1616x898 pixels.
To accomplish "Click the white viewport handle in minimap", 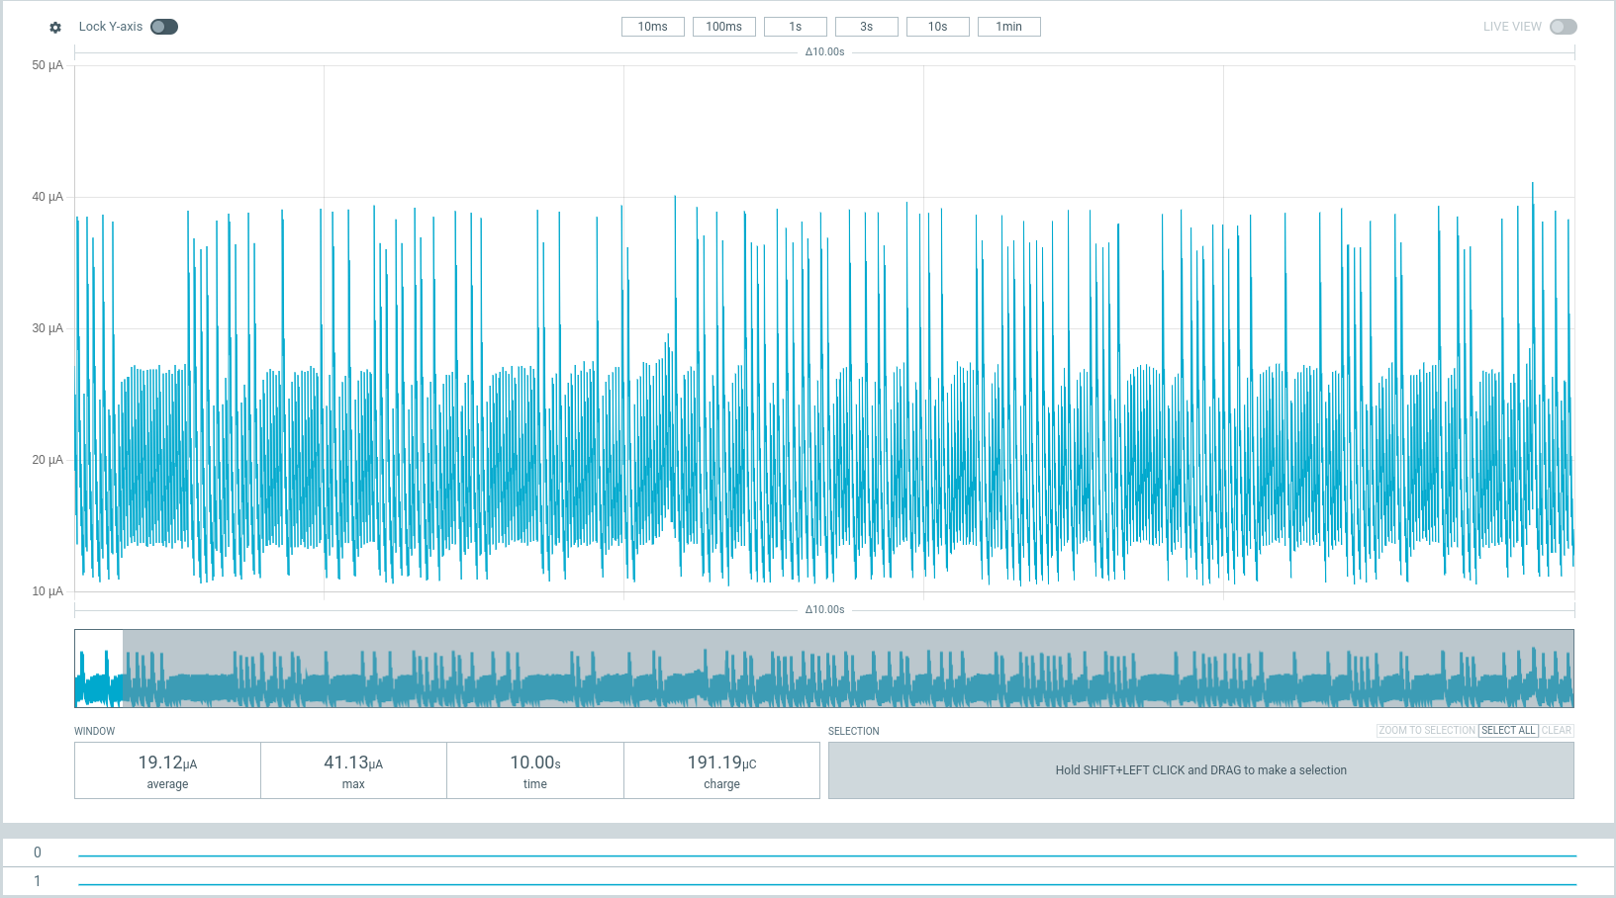I will (x=99, y=669).
